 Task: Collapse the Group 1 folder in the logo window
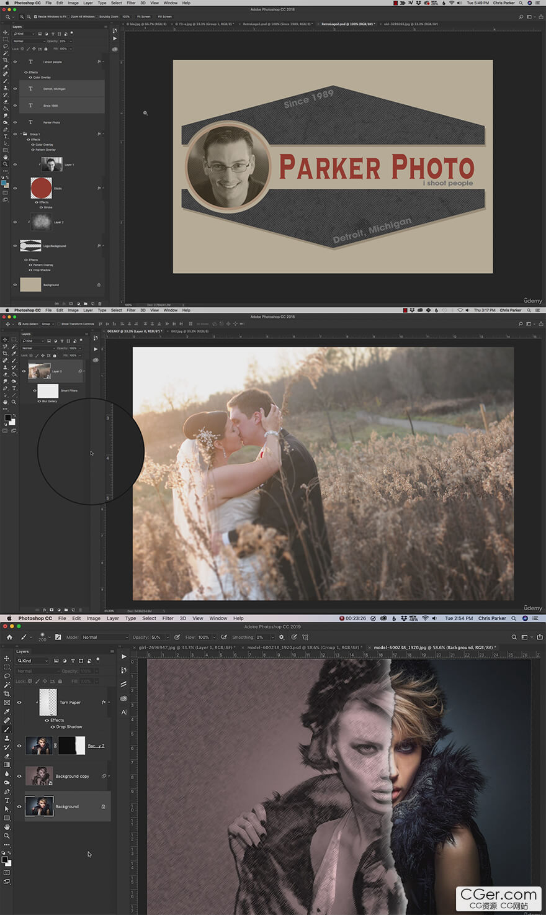coord(20,134)
